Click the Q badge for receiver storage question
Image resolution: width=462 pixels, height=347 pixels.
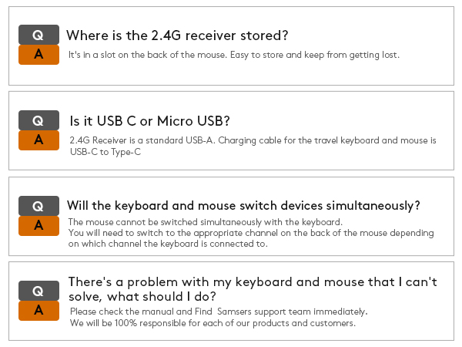click(38, 35)
